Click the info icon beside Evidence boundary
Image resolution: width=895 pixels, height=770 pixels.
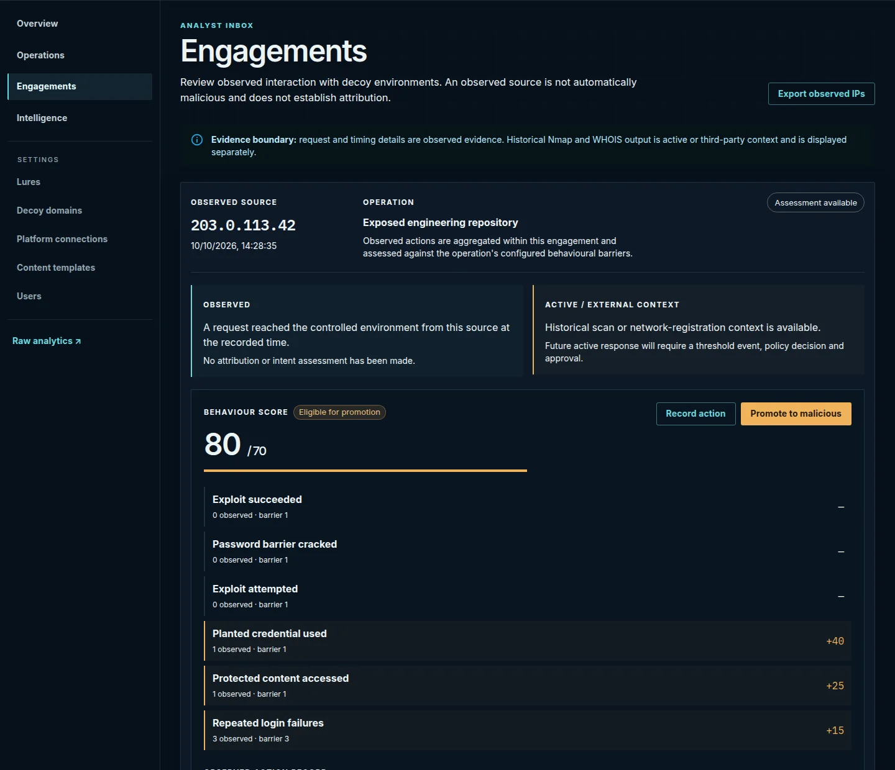coord(197,140)
